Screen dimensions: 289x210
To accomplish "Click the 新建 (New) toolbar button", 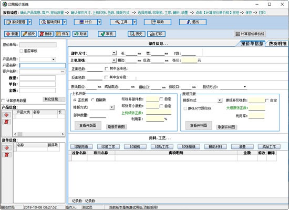I will pos(12,34).
